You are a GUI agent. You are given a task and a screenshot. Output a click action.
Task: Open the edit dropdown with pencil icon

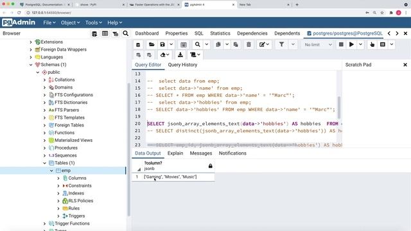point(264,45)
